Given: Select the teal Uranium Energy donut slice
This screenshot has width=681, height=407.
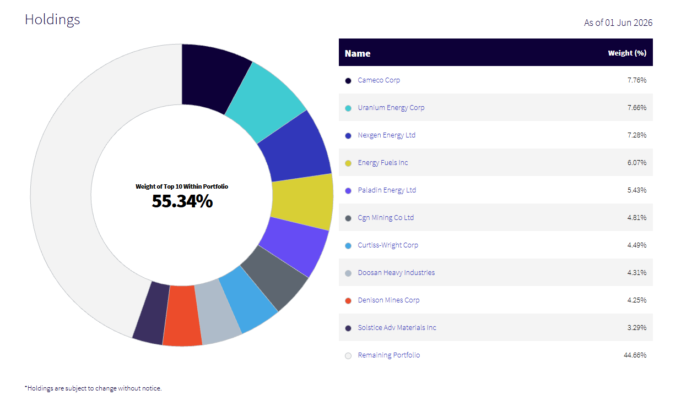Looking at the screenshot, I should click(266, 100).
